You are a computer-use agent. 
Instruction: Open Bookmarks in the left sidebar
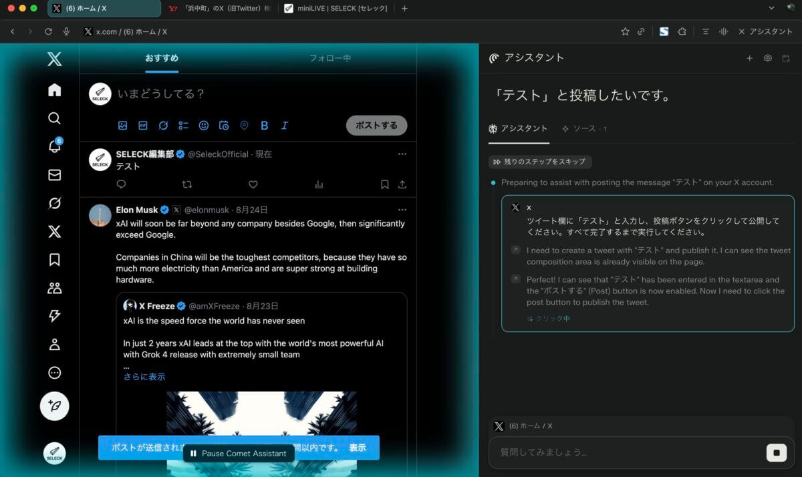pos(55,260)
